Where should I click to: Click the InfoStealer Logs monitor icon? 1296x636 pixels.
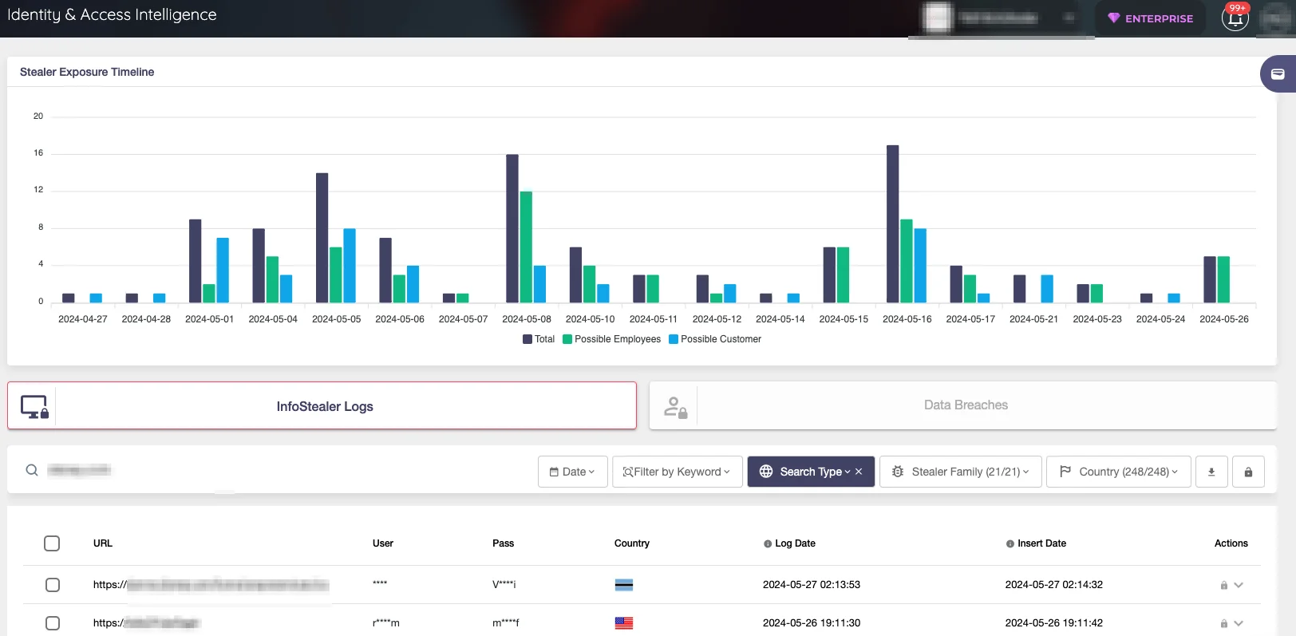(34, 406)
